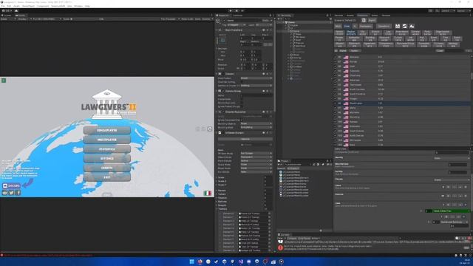Screen dimensions: 473x266
Task: Click the green square icon atop game view
Action: (4, 81)
